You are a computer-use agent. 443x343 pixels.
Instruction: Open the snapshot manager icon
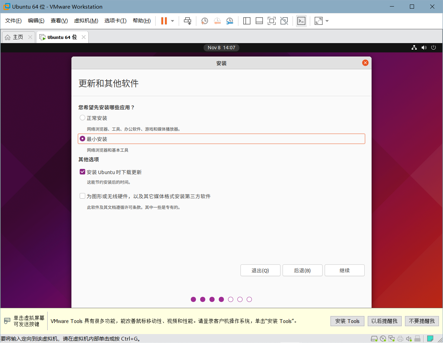[x=229, y=21]
